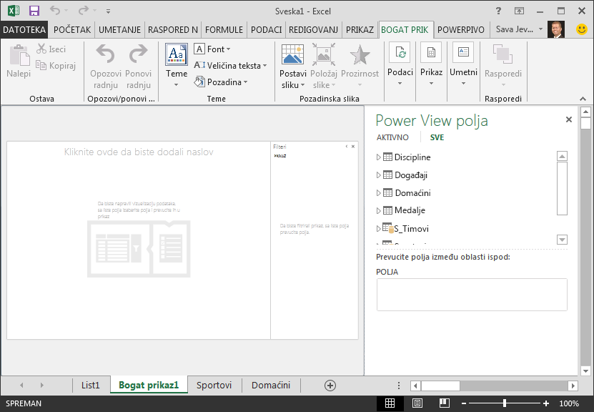594x412 pixels.
Task: Click Postavi sliku picture icon
Action: pos(292,54)
